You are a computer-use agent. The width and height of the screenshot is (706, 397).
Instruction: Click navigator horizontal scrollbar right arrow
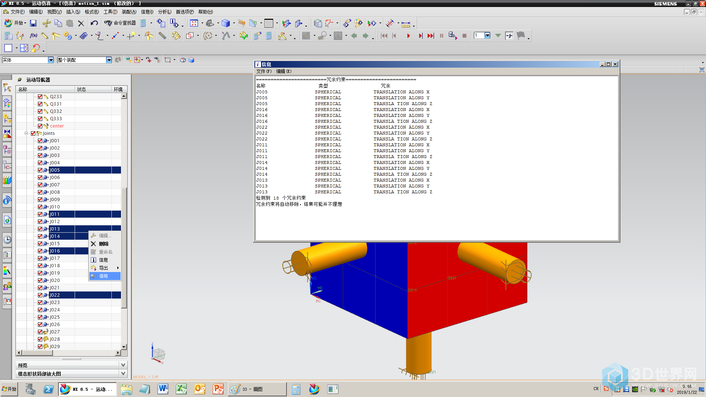pyautogui.click(x=118, y=353)
